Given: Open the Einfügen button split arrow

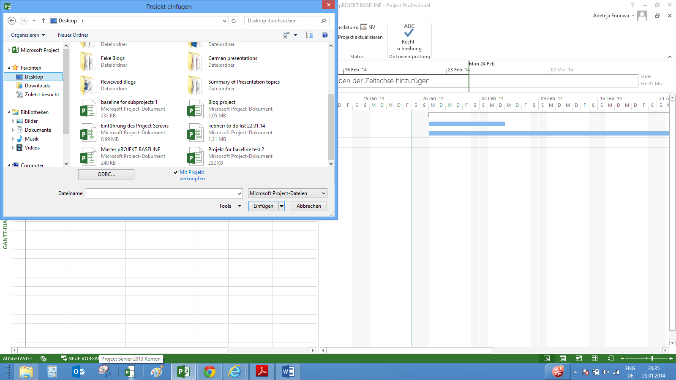Looking at the screenshot, I should point(281,206).
